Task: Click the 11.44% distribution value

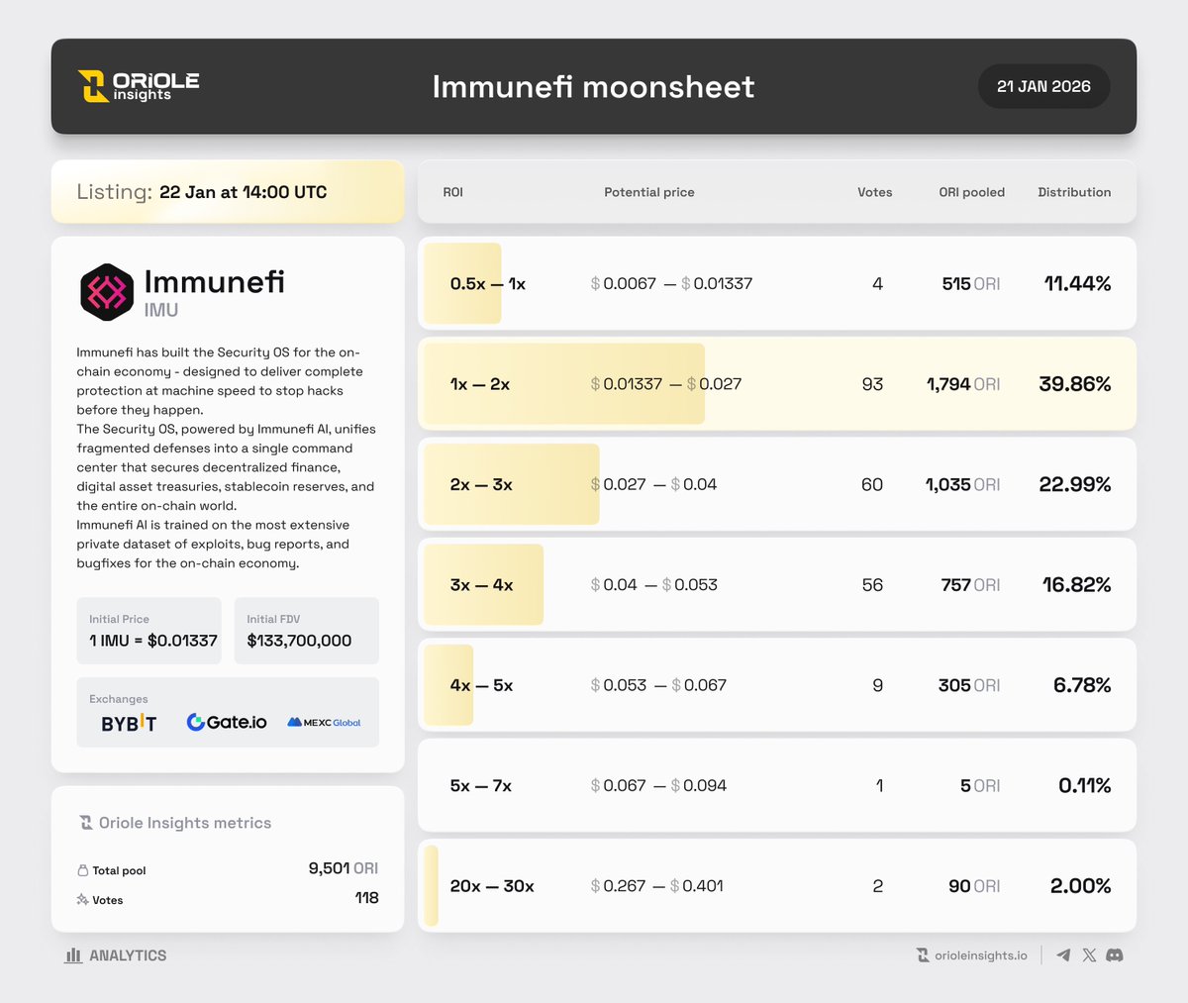Action: (x=1077, y=283)
